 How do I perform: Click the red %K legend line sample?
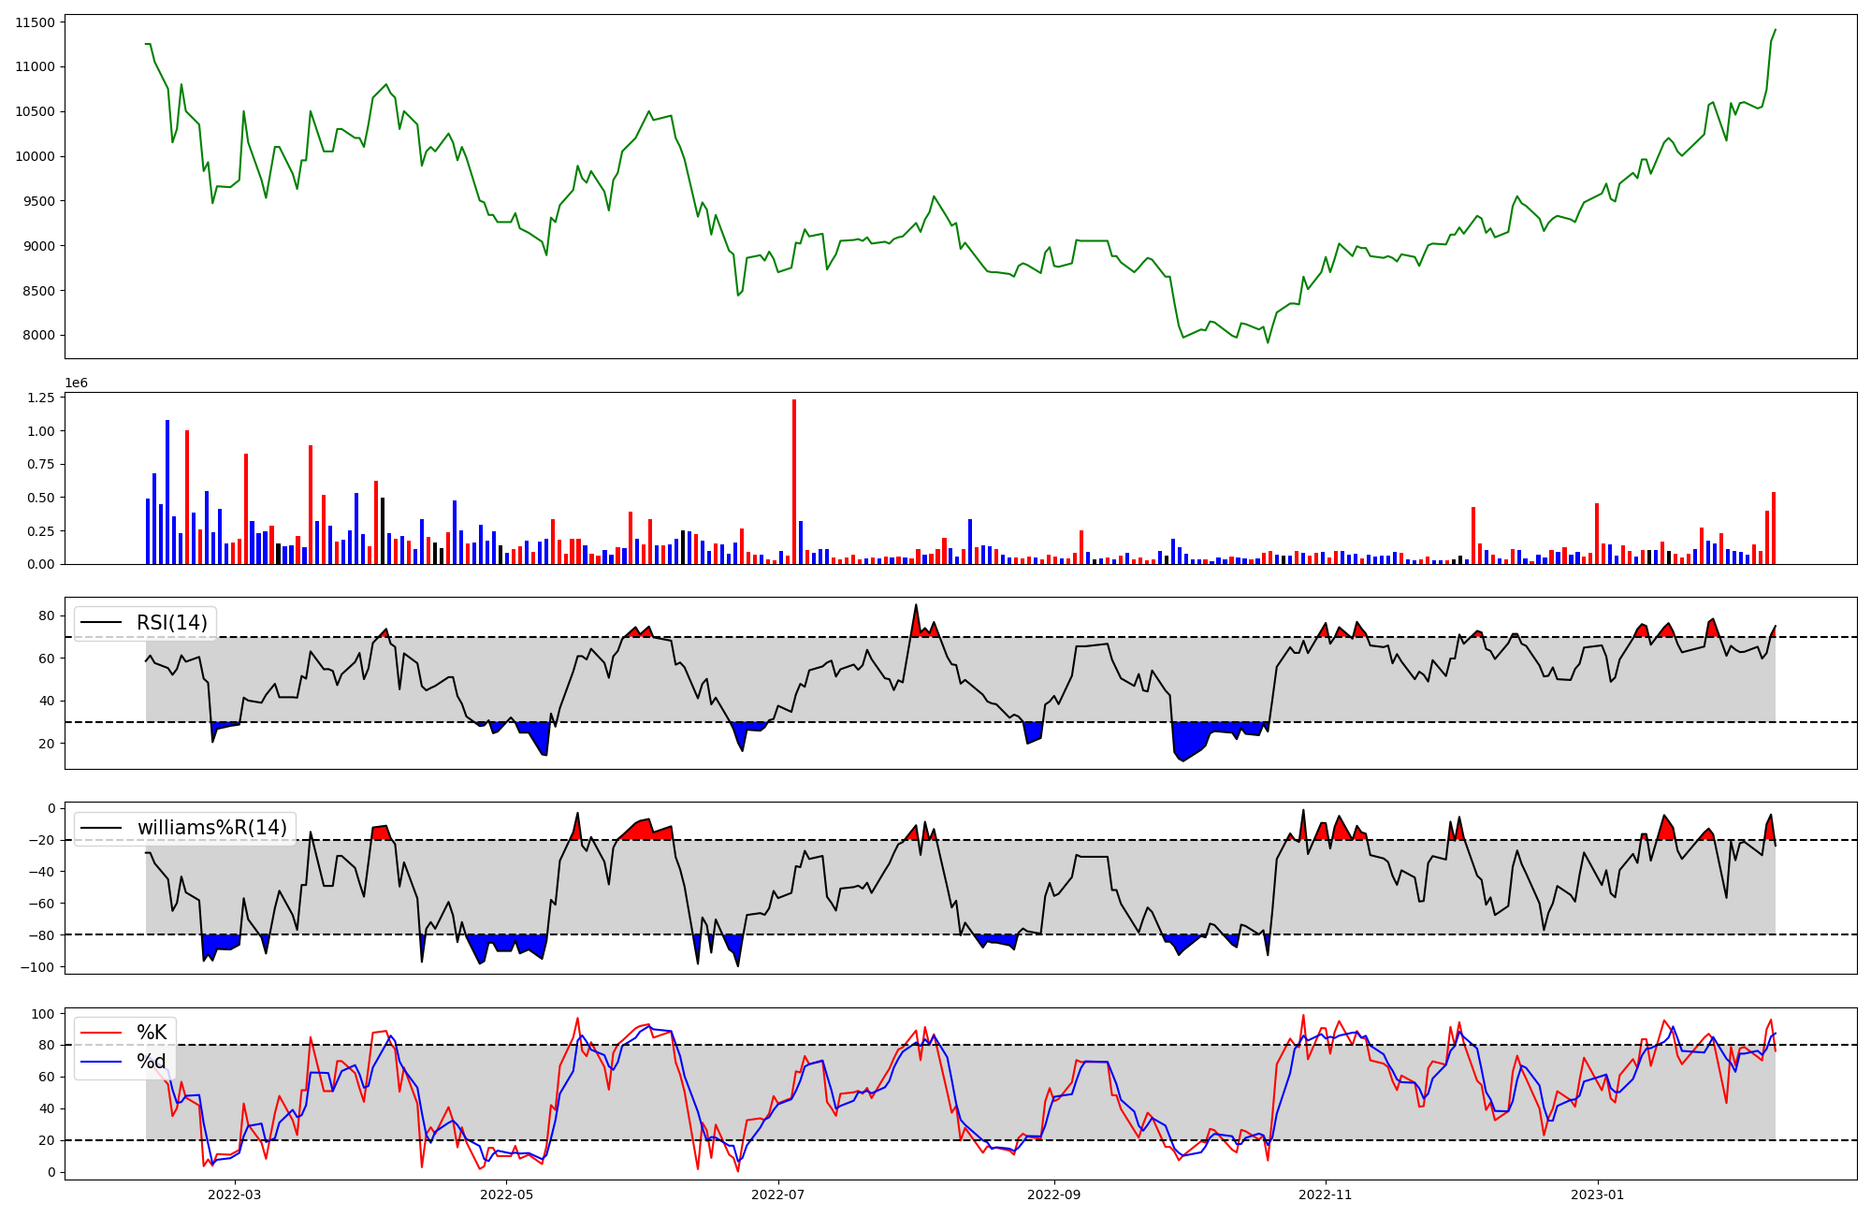[x=101, y=1033]
